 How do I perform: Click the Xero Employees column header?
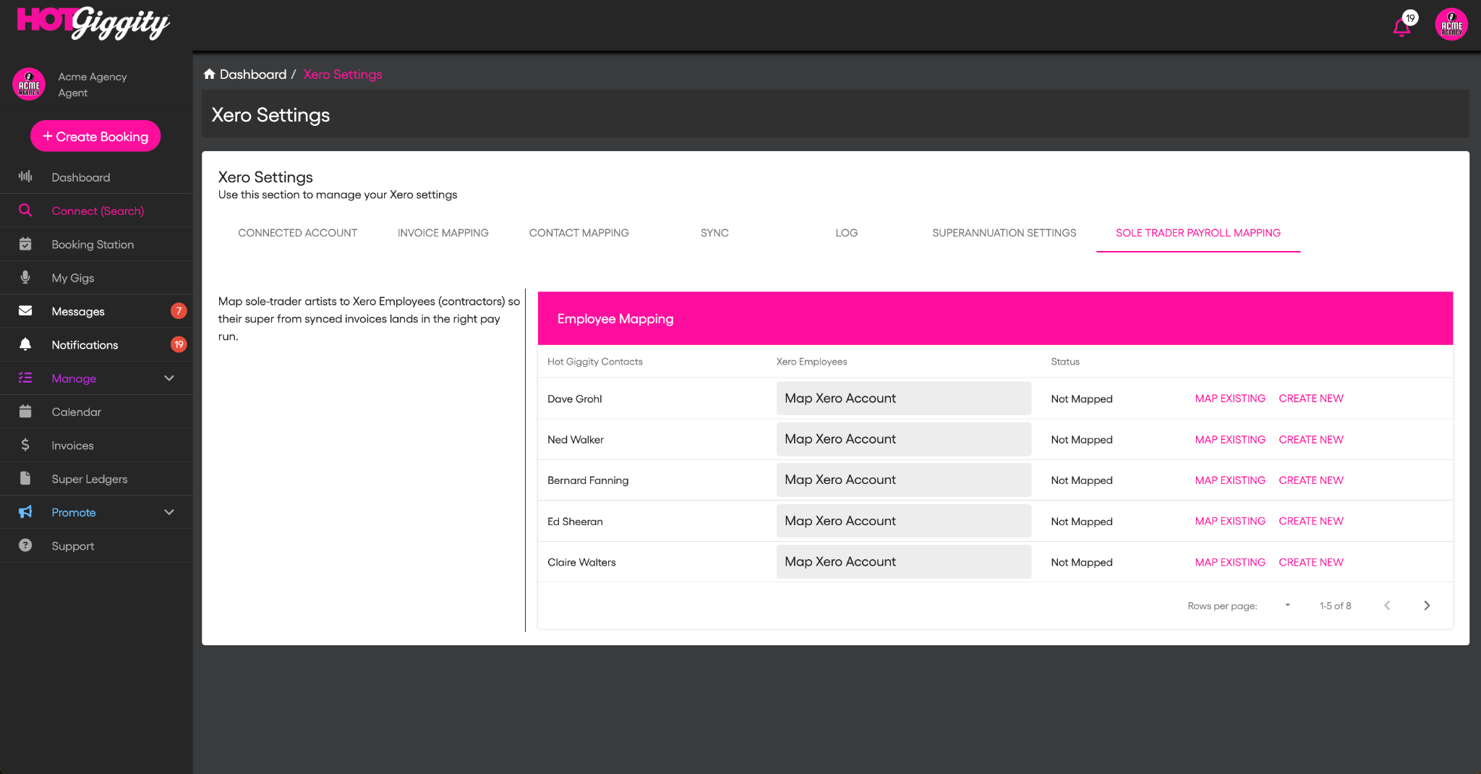[811, 362]
